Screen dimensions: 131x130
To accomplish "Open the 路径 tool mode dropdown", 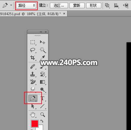I will tap(26, 5).
